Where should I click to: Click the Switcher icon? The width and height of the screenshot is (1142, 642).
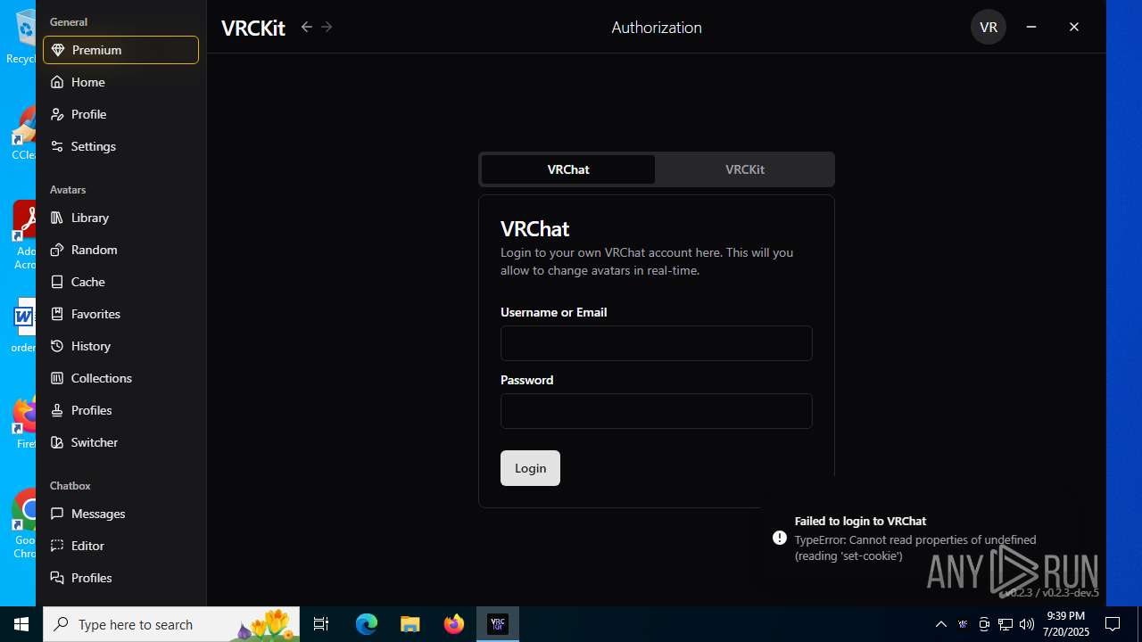tap(57, 442)
